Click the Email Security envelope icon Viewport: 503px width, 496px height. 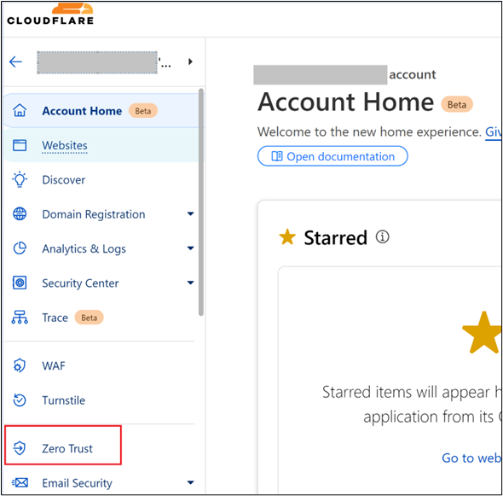(20, 482)
